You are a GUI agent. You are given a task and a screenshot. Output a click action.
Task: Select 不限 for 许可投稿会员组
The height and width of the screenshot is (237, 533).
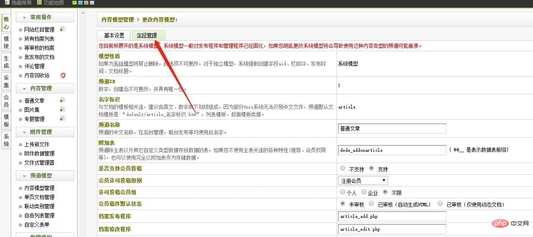385,192
